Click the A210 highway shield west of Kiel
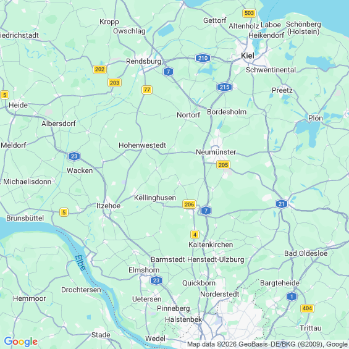The height and width of the screenshot is (349, 349). coord(203,58)
